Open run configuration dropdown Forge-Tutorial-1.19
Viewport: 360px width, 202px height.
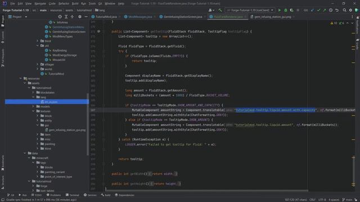coord(250,10)
